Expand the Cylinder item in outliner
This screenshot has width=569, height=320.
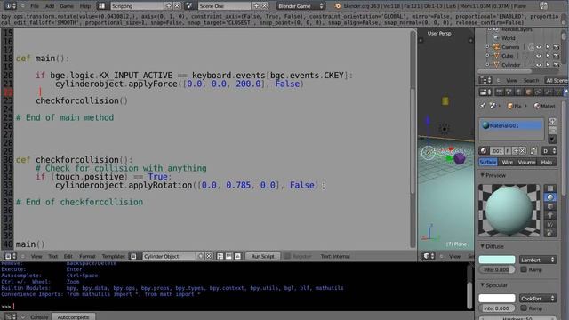click(x=487, y=65)
